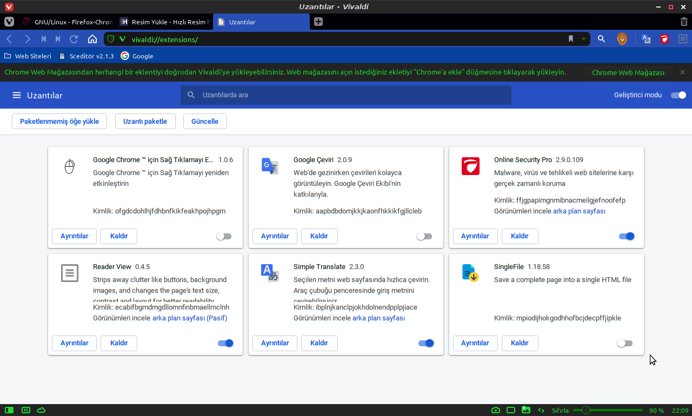Image resolution: width=692 pixels, height=416 pixels.
Task: Click the rectangular window icon in the status bar
Action: pos(511,410)
